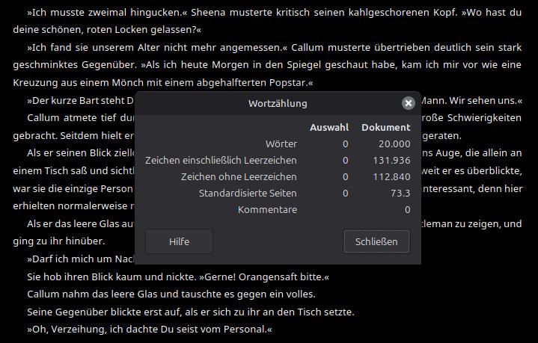This screenshot has height=343, width=538.
Task: Click the Dokument column header
Action: pyautogui.click(x=385, y=127)
